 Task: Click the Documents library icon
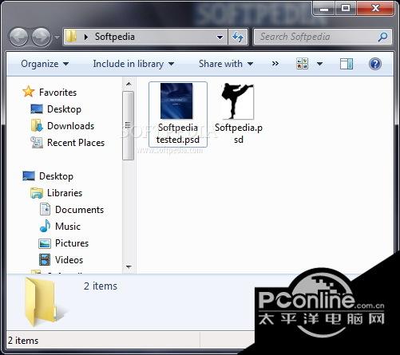tap(45, 209)
